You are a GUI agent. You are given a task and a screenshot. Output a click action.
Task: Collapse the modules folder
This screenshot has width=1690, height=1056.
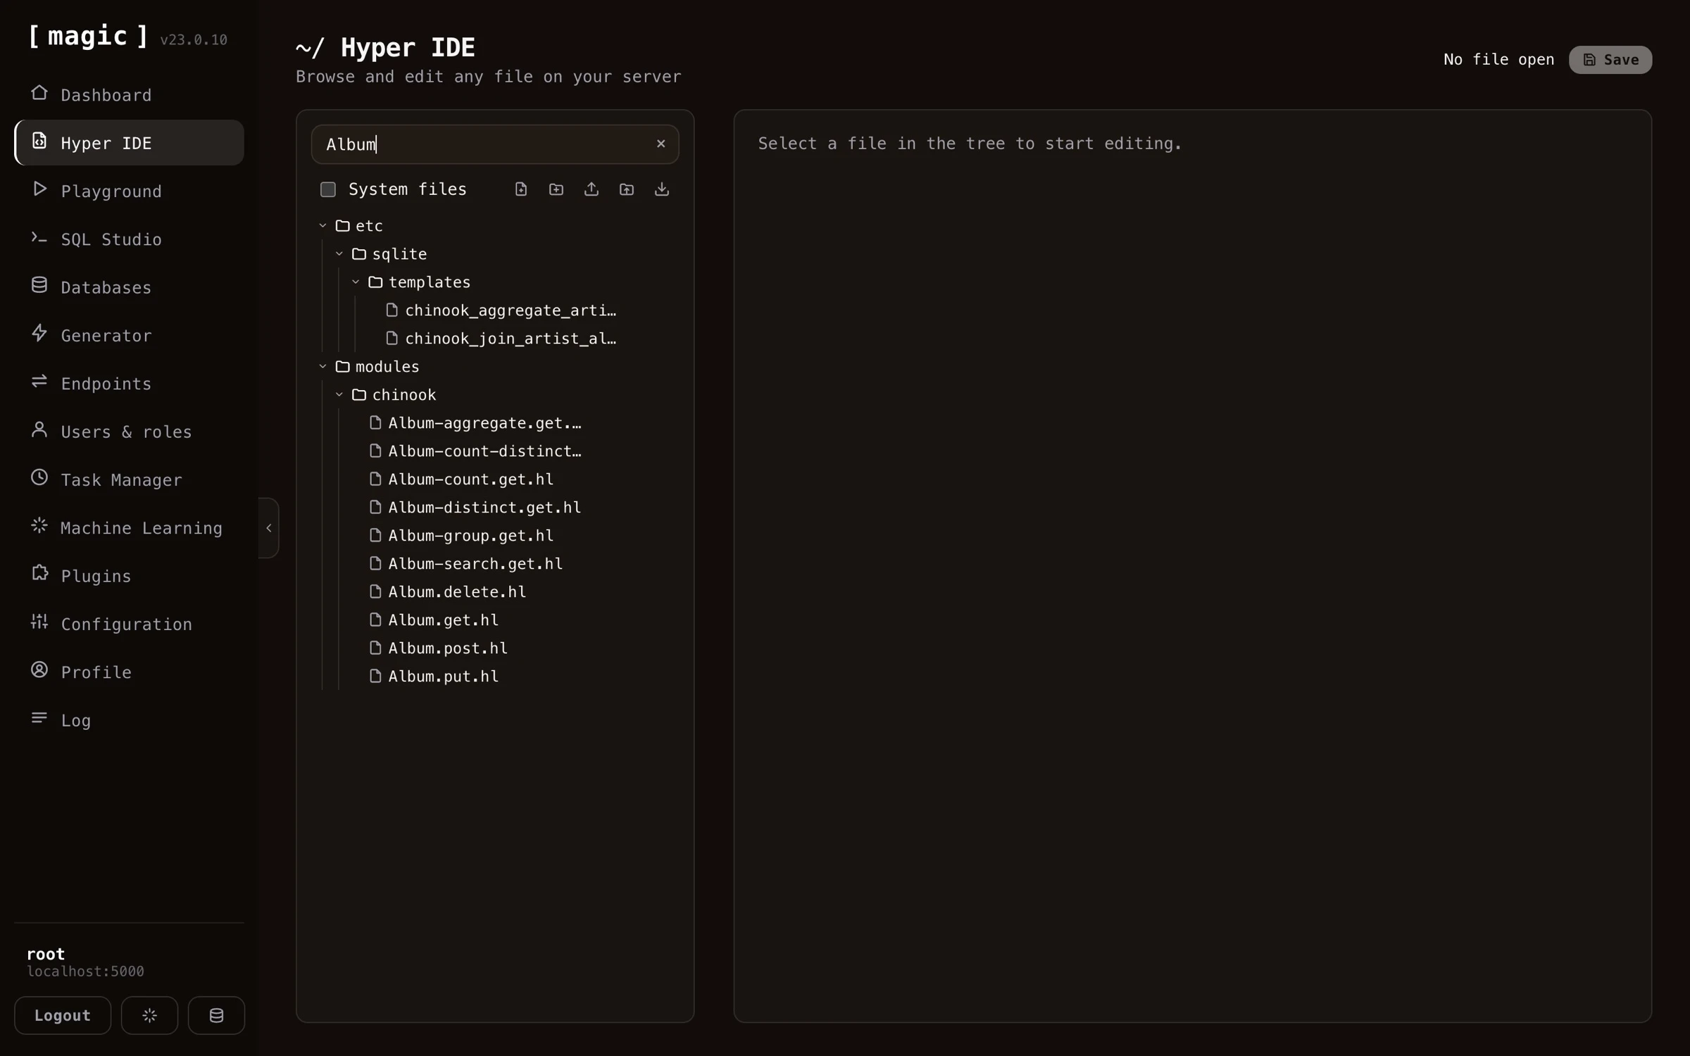pos(323,367)
